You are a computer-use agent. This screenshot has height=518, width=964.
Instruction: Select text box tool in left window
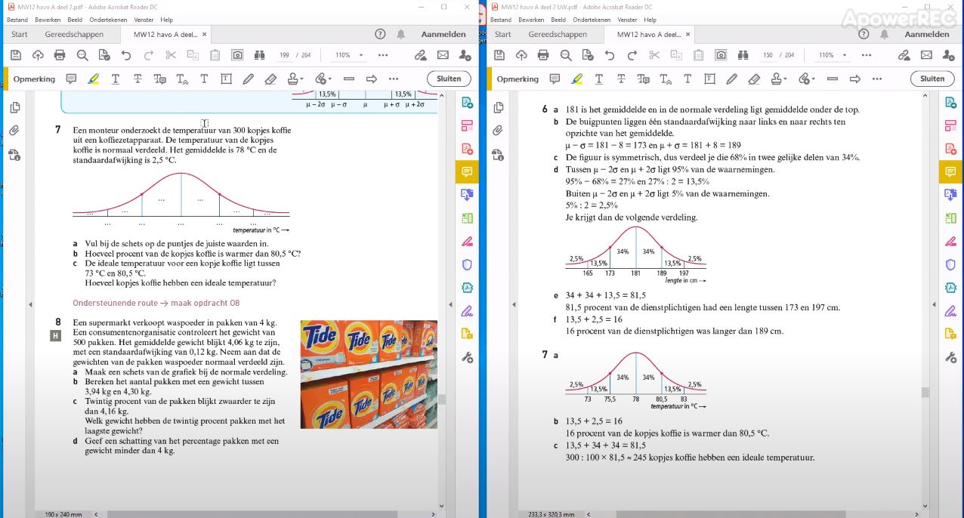click(226, 79)
